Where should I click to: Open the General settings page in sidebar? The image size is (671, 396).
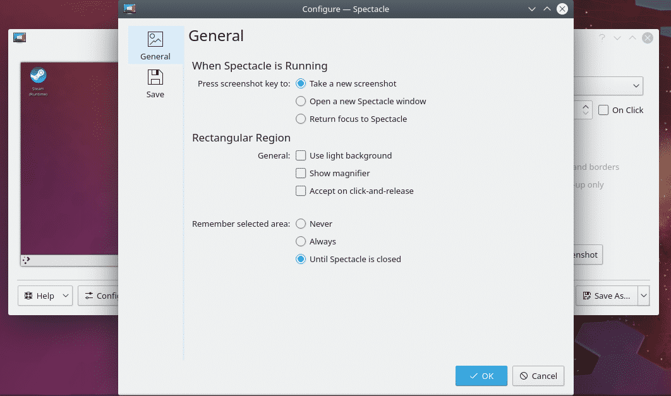point(155,45)
